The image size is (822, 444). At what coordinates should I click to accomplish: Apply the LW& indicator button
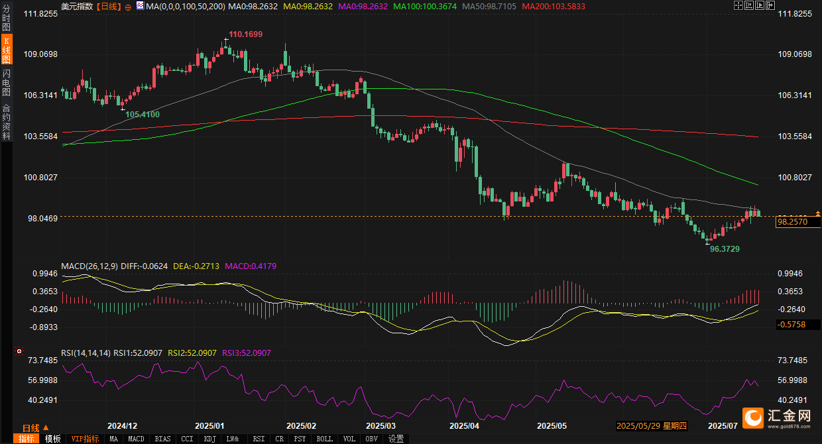click(233, 439)
